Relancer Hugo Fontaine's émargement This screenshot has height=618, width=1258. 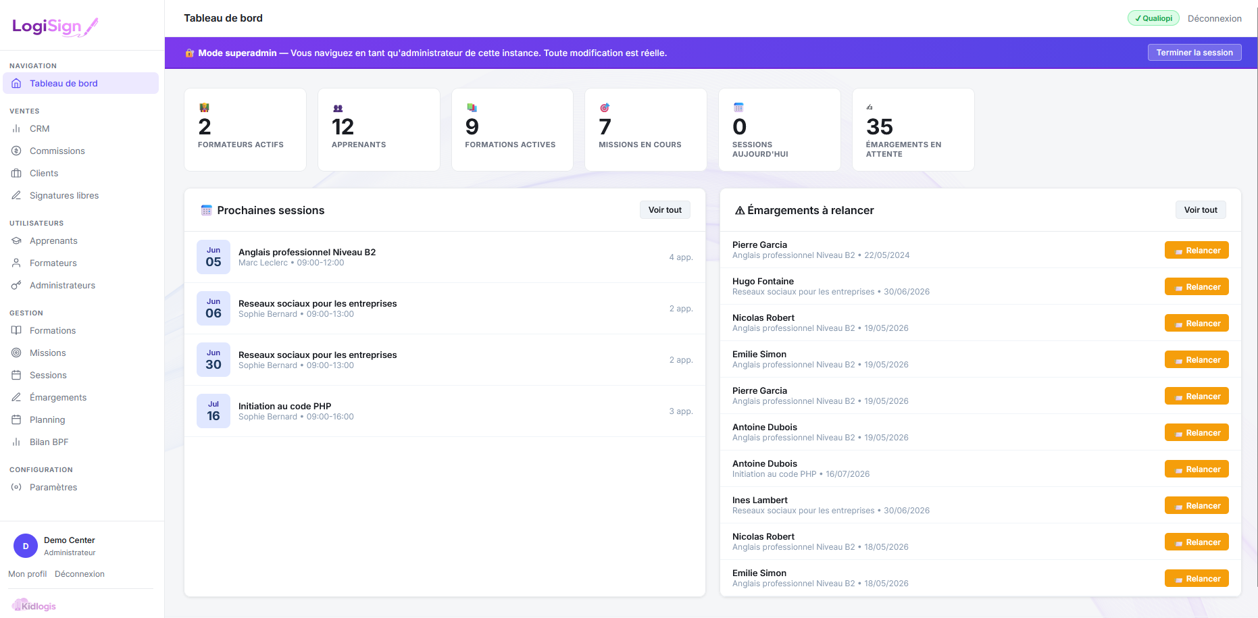point(1197,286)
